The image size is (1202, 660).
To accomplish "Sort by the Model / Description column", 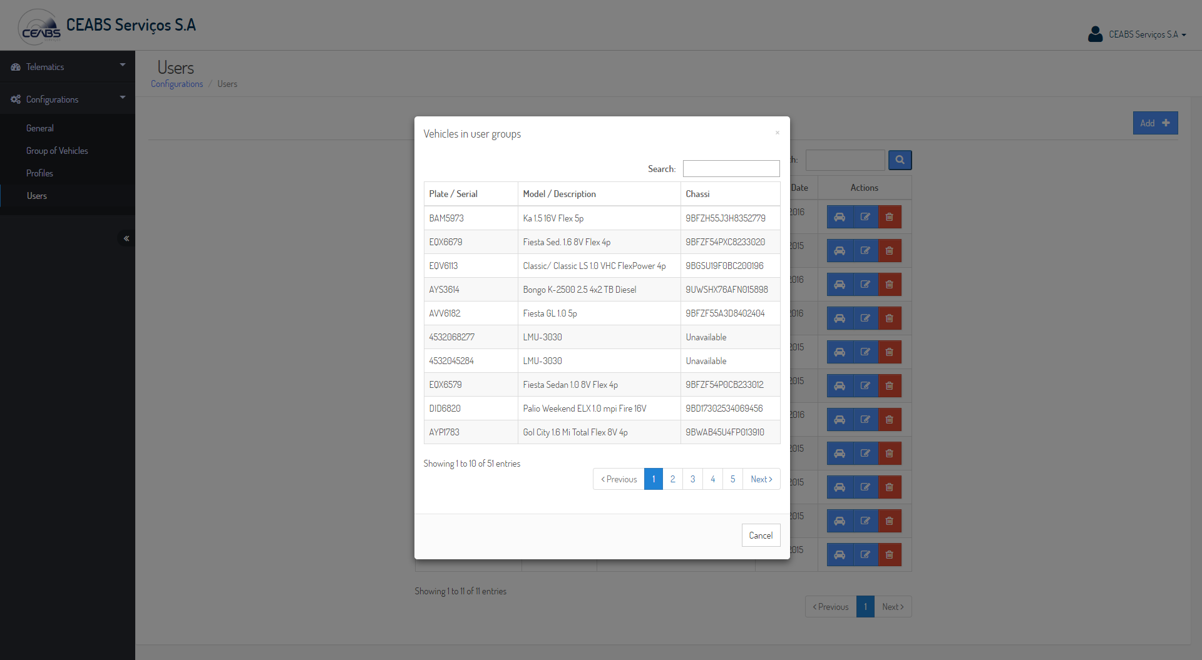I will pyautogui.click(x=599, y=194).
